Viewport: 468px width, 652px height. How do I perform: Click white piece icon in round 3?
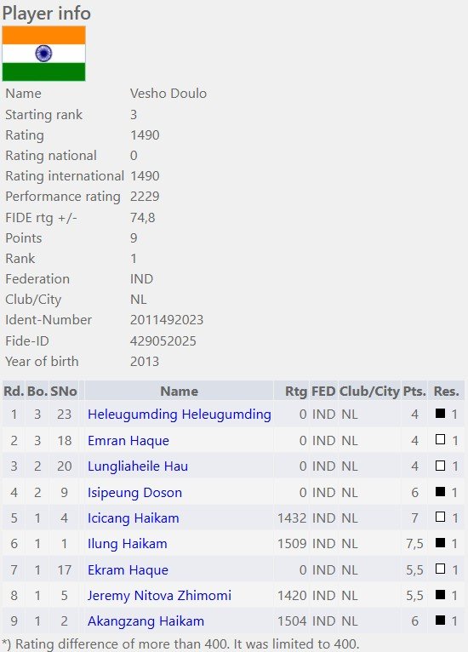pos(440,466)
